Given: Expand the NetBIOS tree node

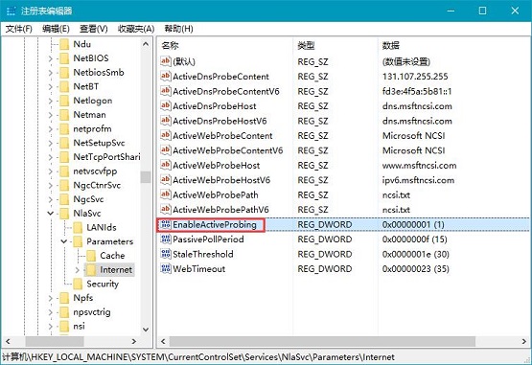Looking at the screenshot, I should click(51, 58).
